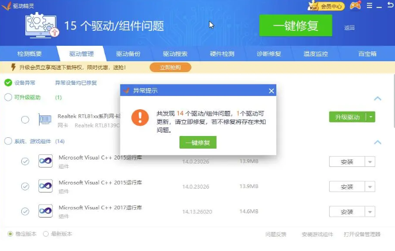Open the 驱动搜索 tab
This screenshot has height=251, width=395.
click(175, 54)
